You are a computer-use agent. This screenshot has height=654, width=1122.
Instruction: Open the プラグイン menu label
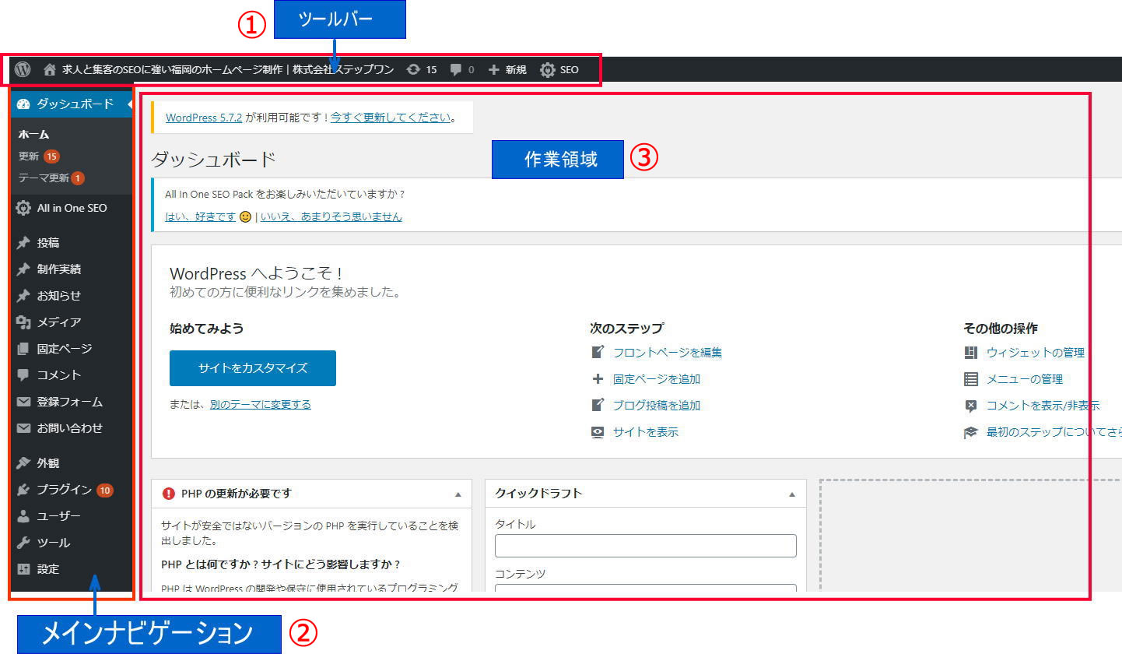click(65, 490)
